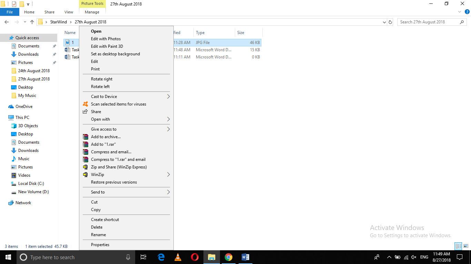Unpin Documents from Quick access
The width and height of the screenshot is (471, 264).
[x=54, y=46]
